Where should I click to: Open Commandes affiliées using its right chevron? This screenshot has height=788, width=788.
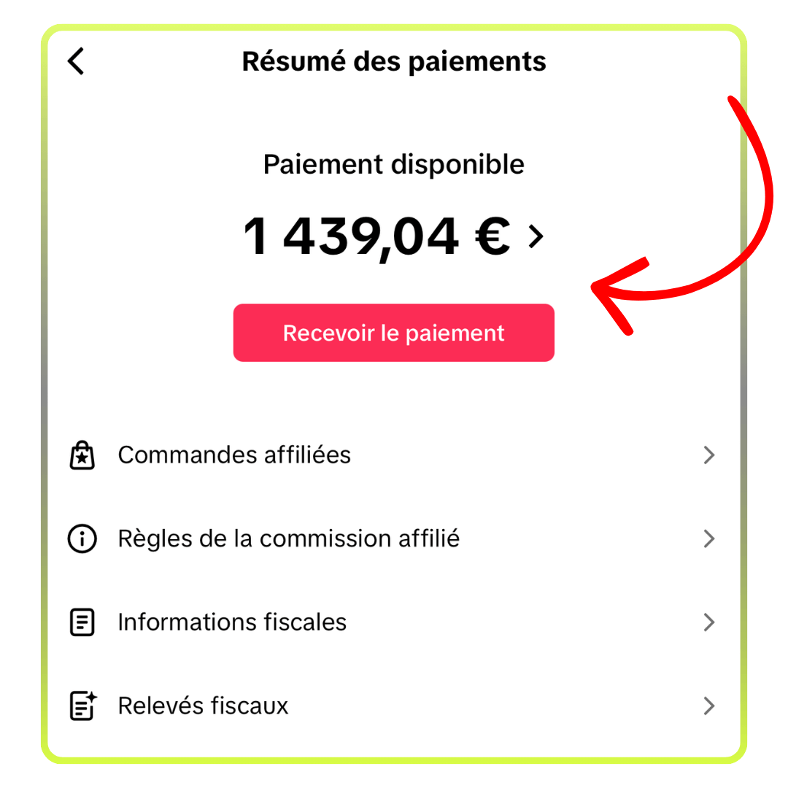708,455
